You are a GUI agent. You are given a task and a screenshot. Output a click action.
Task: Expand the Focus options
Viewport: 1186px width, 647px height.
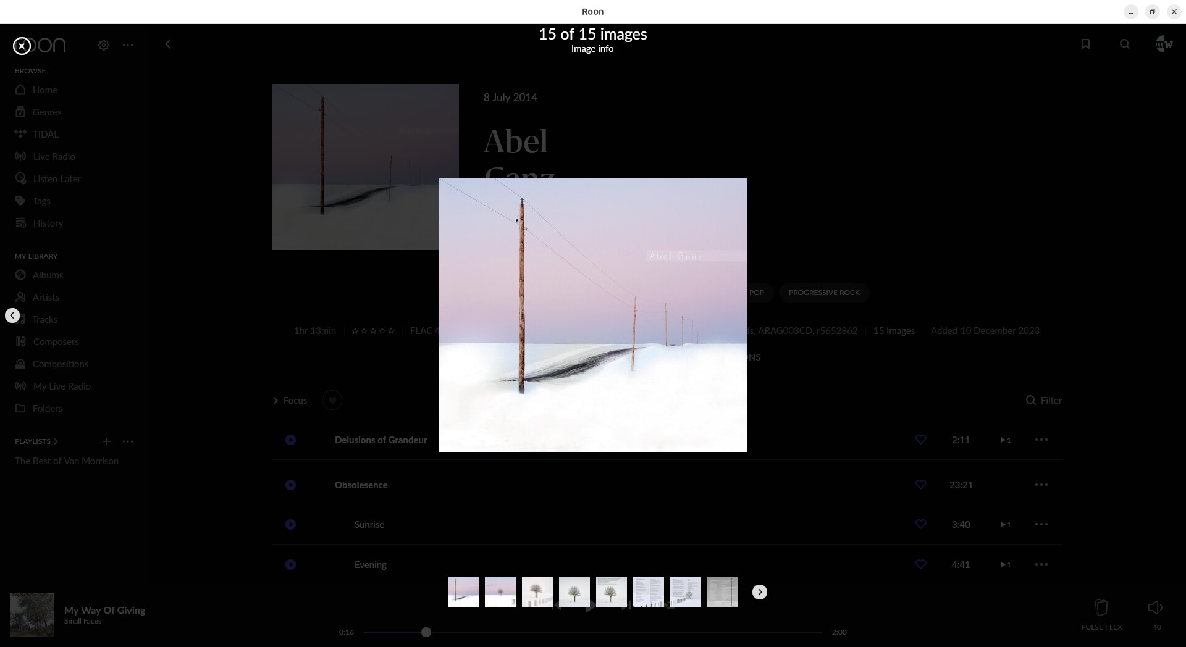click(290, 401)
